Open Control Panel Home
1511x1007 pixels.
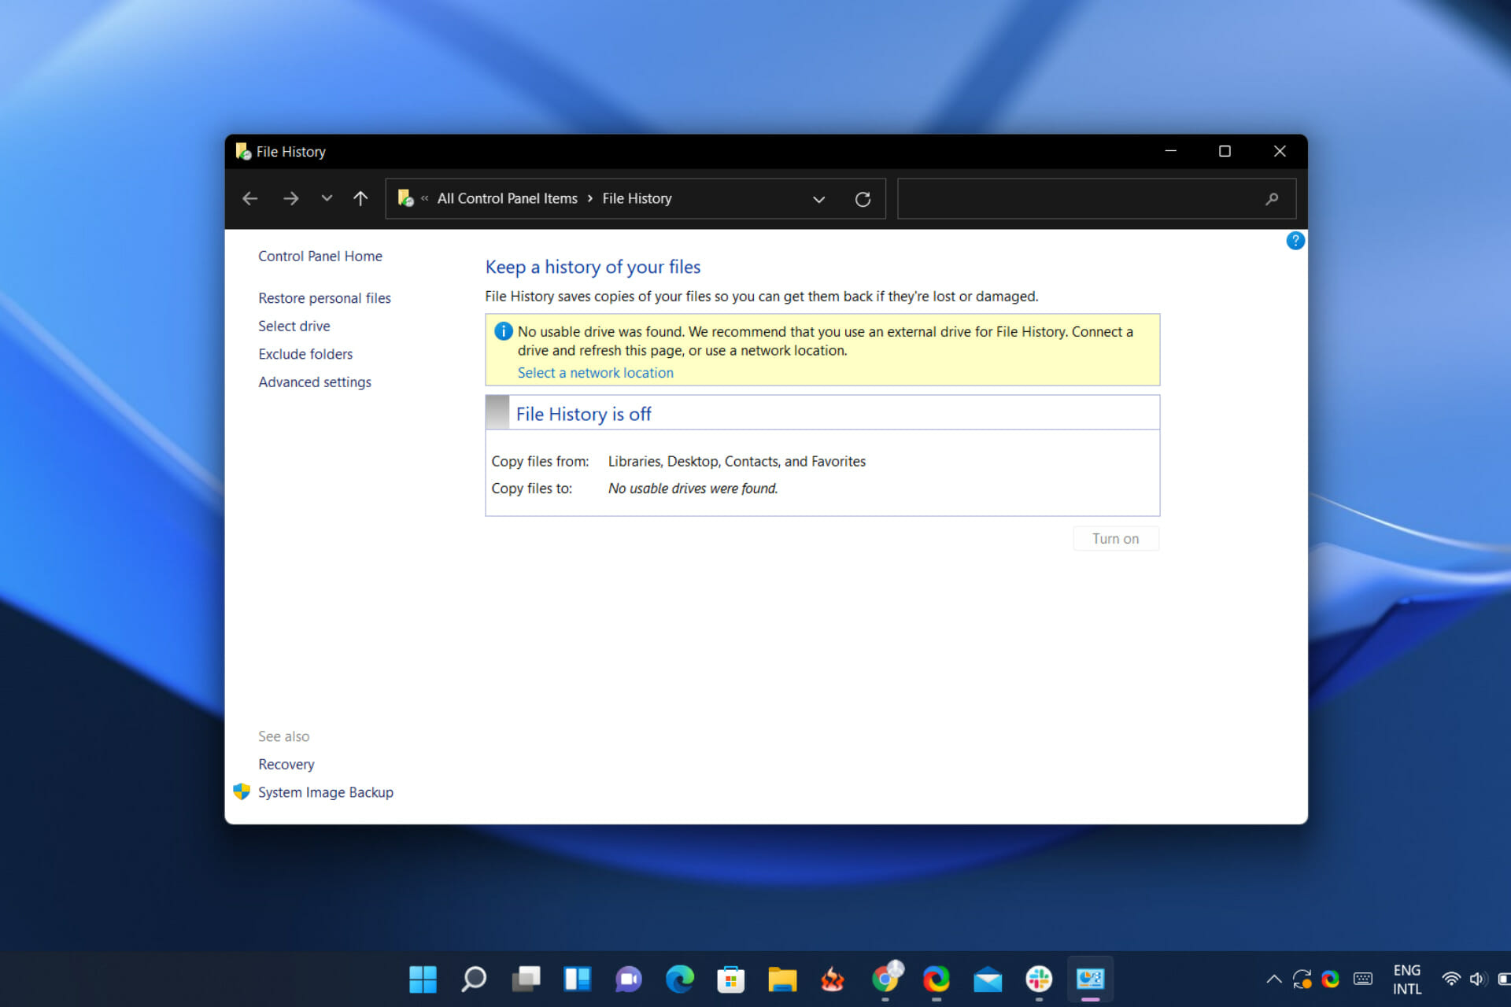[320, 256]
